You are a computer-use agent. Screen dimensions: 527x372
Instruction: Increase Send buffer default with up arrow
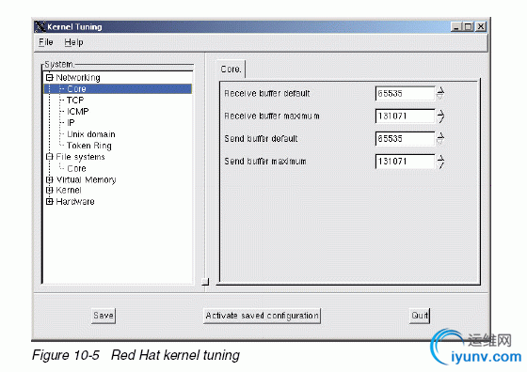(440, 135)
